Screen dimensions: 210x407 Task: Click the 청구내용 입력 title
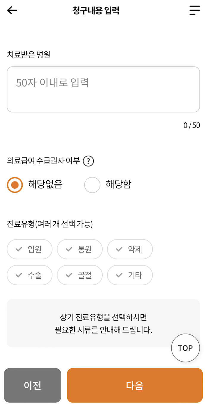[x=96, y=10]
